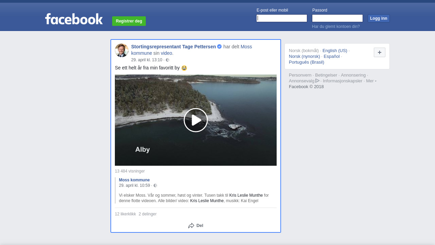Switch language to Português (Brasil)
This screenshot has width=435, height=245.
tap(307, 62)
